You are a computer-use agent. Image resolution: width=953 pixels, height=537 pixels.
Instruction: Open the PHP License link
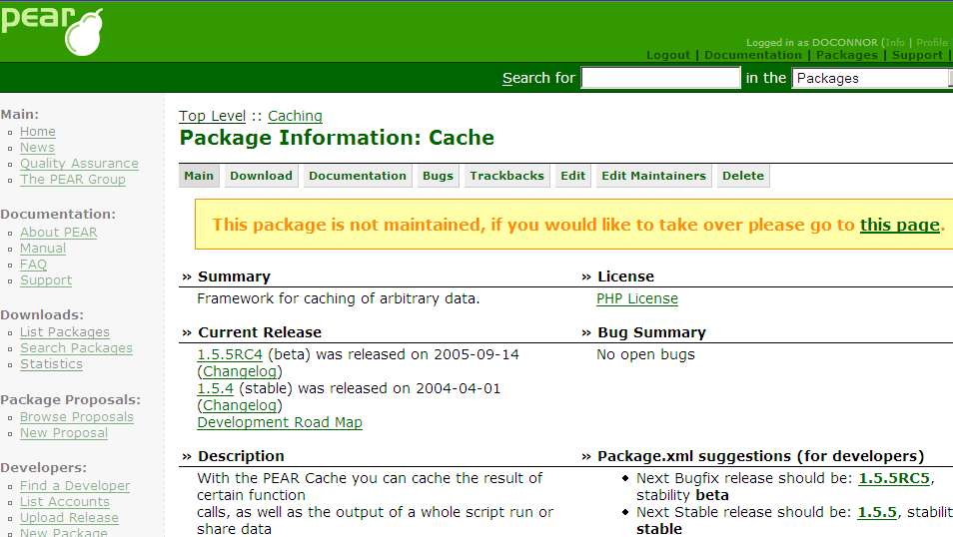(637, 298)
